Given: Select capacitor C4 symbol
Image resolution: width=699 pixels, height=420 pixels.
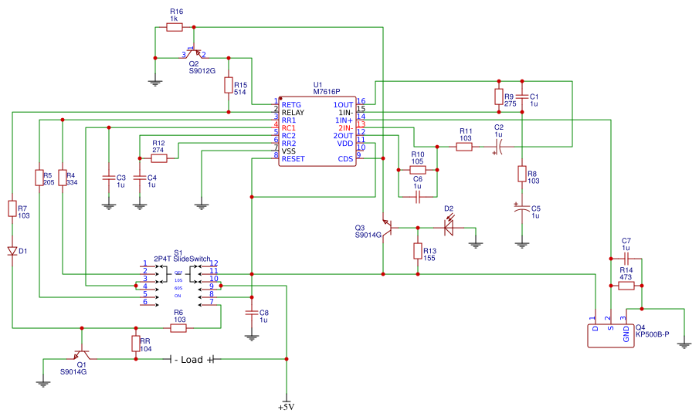Looking at the screenshot, I should 140,178.
